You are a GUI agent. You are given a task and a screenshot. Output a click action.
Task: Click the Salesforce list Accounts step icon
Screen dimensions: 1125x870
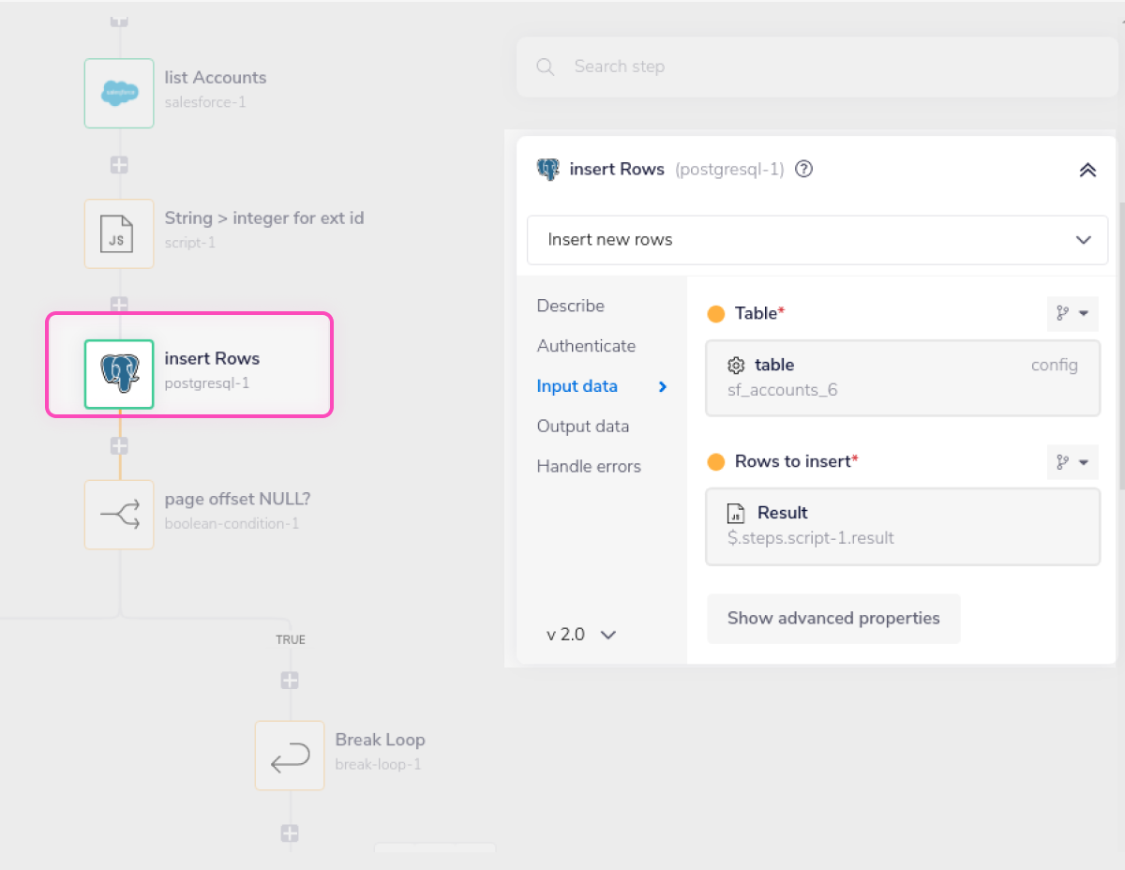tap(119, 93)
